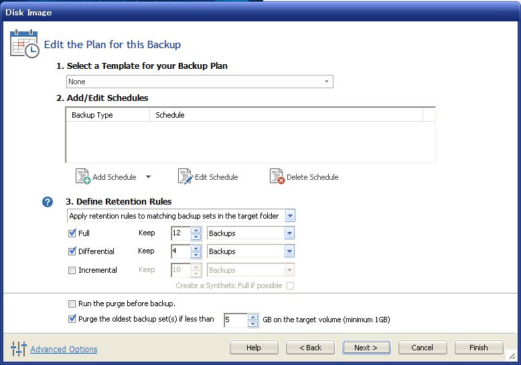Increase Full keep count with up arrow
Screen dimensions: 521x365
(x=196, y=230)
